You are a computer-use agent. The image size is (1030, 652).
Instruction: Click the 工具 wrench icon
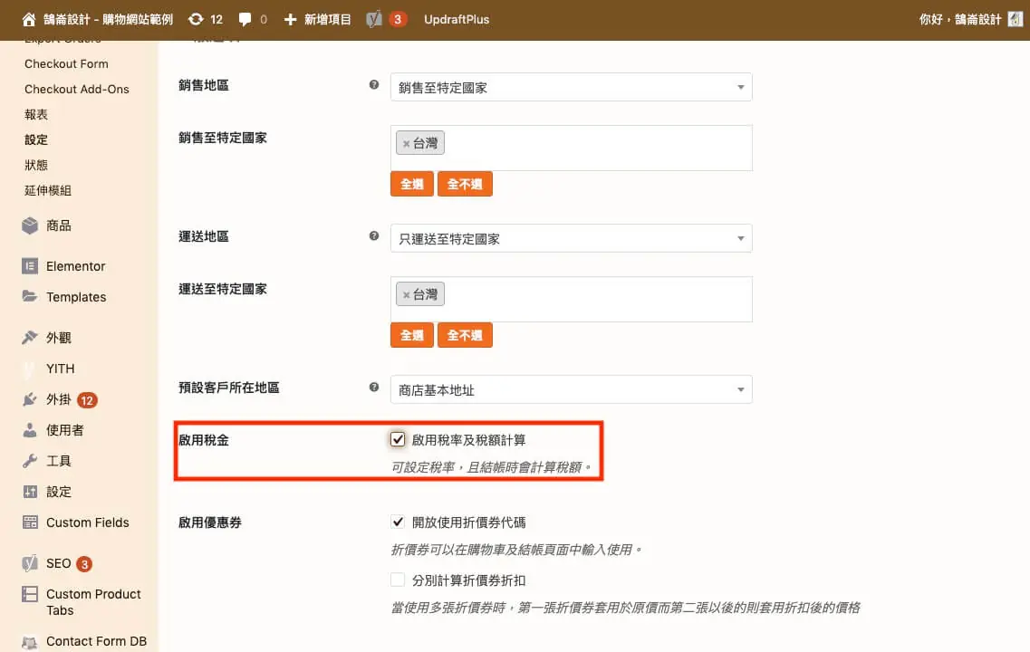[x=30, y=461]
